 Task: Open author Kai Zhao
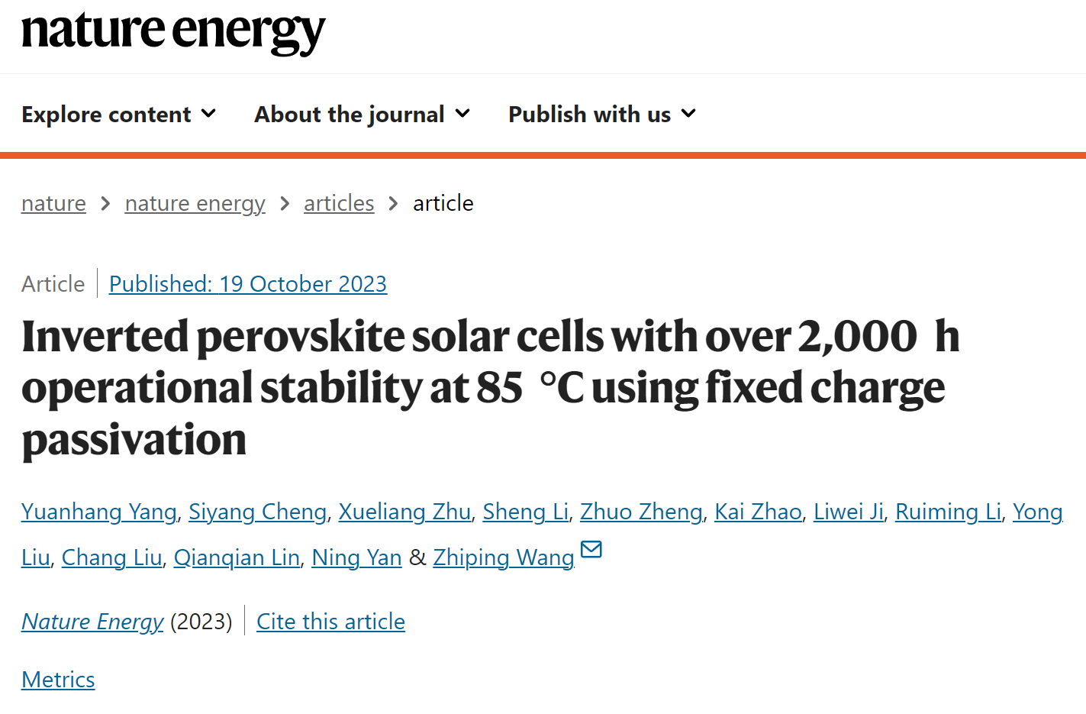(x=758, y=512)
